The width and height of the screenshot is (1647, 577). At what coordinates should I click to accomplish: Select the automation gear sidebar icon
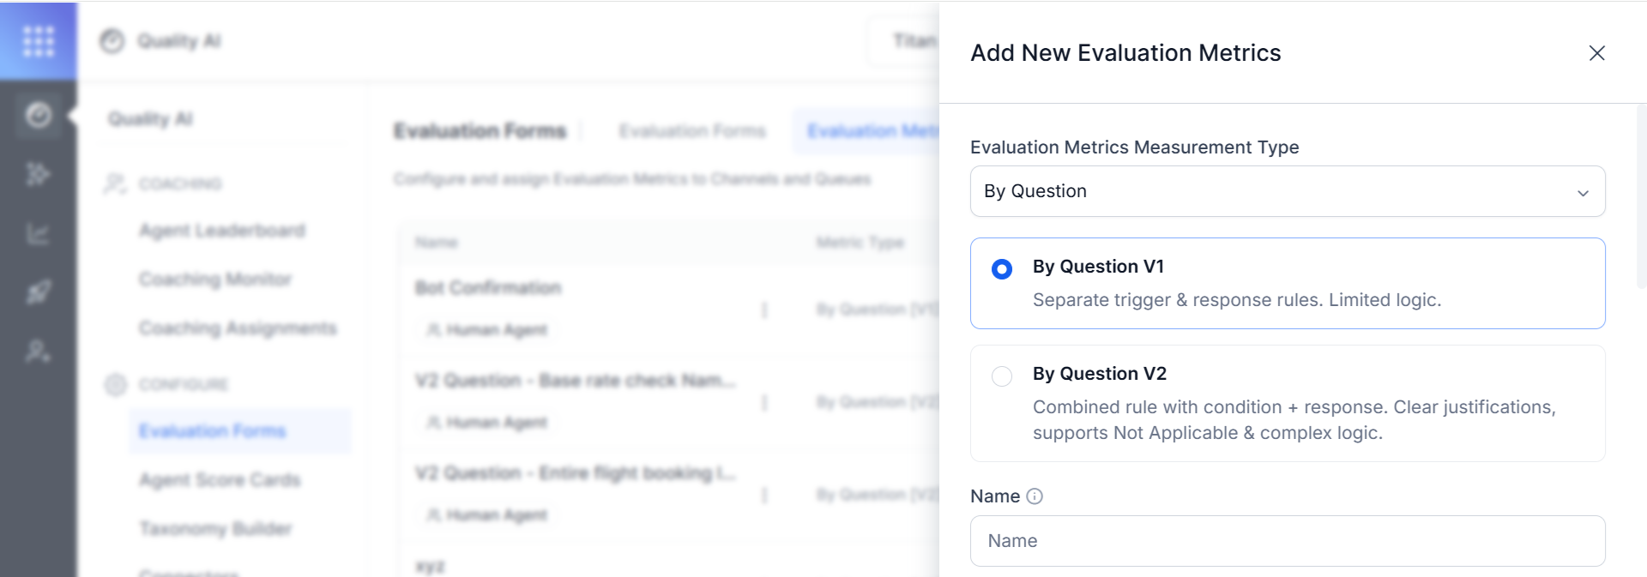click(x=39, y=174)
